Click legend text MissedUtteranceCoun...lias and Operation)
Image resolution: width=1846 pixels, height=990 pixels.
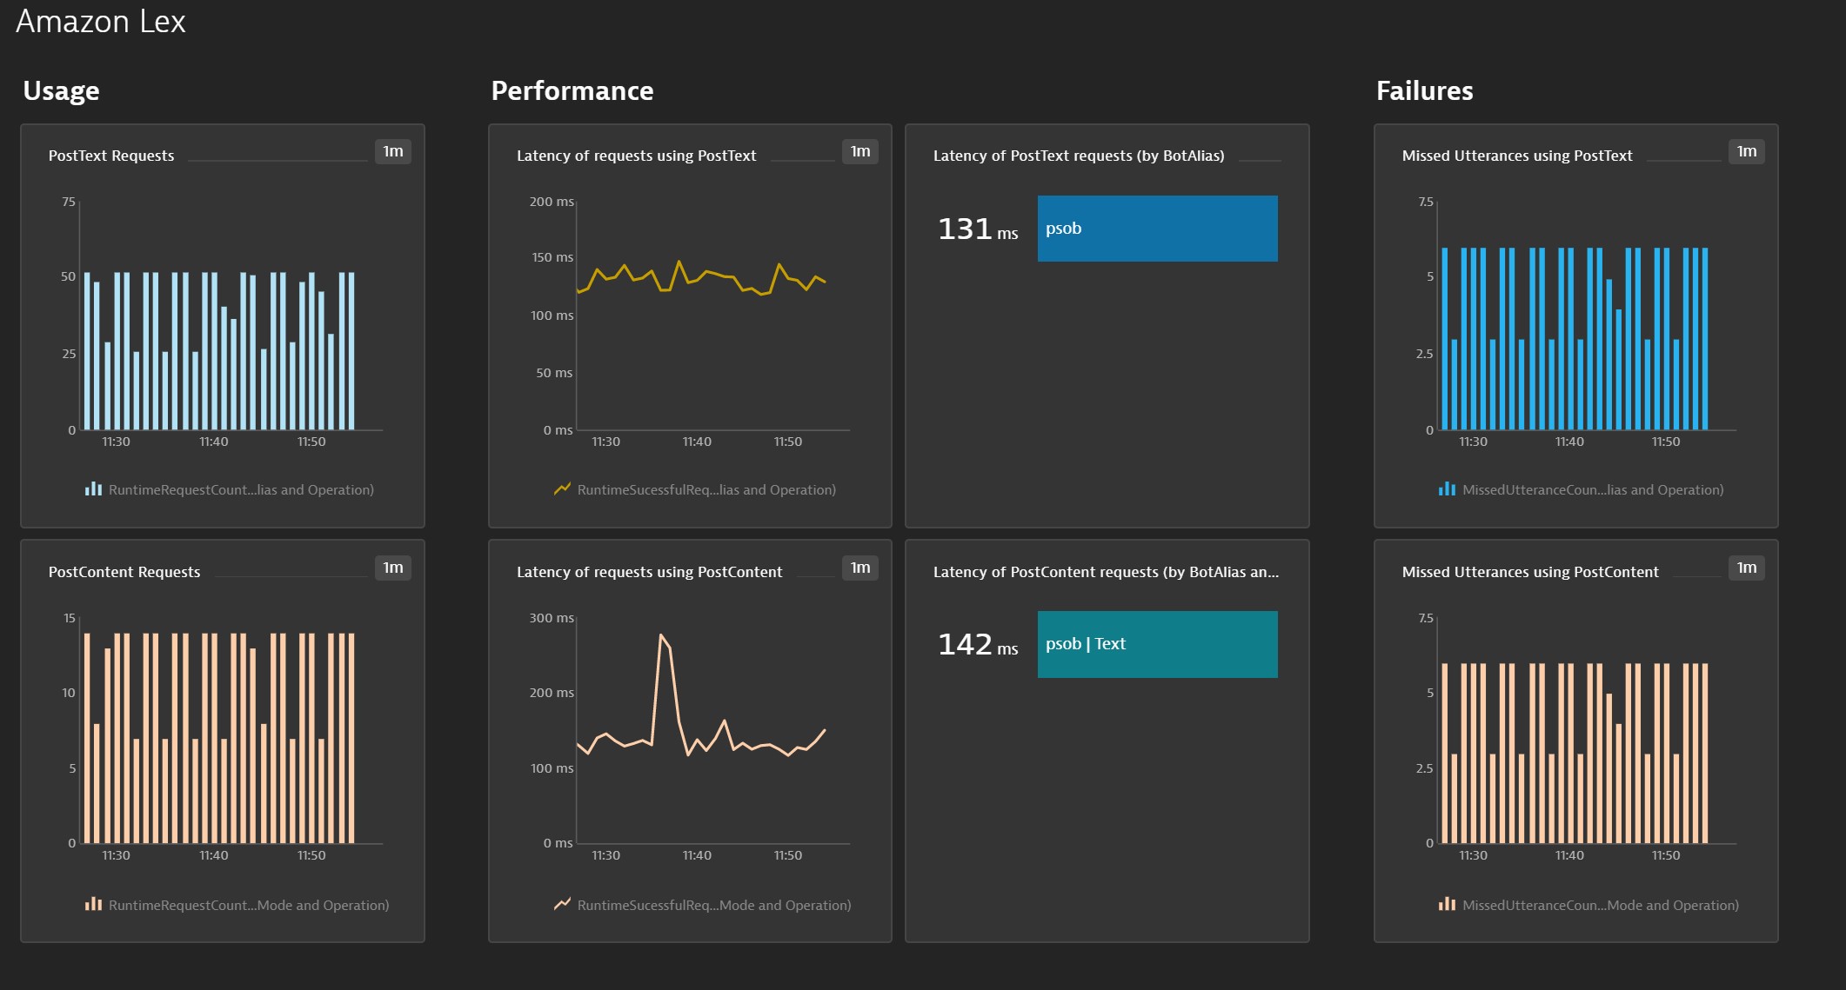pyautogui.click(x=1593, y=489)
